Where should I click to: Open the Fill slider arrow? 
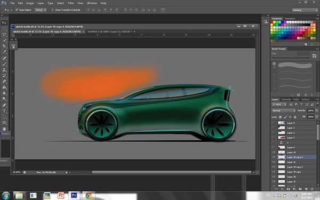point(317,117)
